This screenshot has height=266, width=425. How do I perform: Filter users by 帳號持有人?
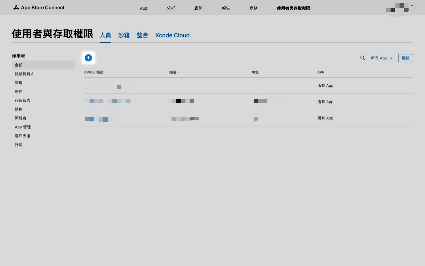pyautogui.click(x=24, y=74)
